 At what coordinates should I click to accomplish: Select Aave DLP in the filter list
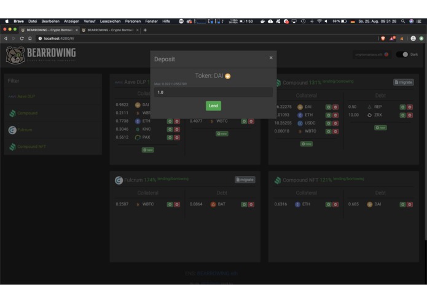(x=26, y=96)
